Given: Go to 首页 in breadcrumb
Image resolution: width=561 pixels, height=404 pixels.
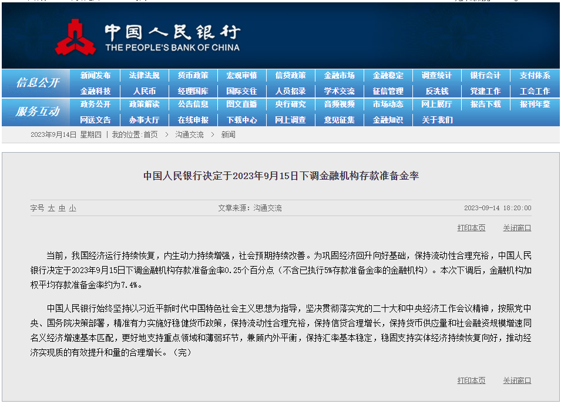Looking at the screenshot, I should pyautogui.click(x=150, y=135).
